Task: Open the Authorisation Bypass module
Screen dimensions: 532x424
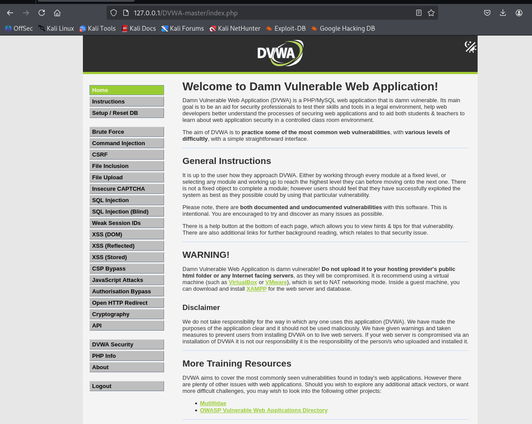Action: tap(127, 291)
